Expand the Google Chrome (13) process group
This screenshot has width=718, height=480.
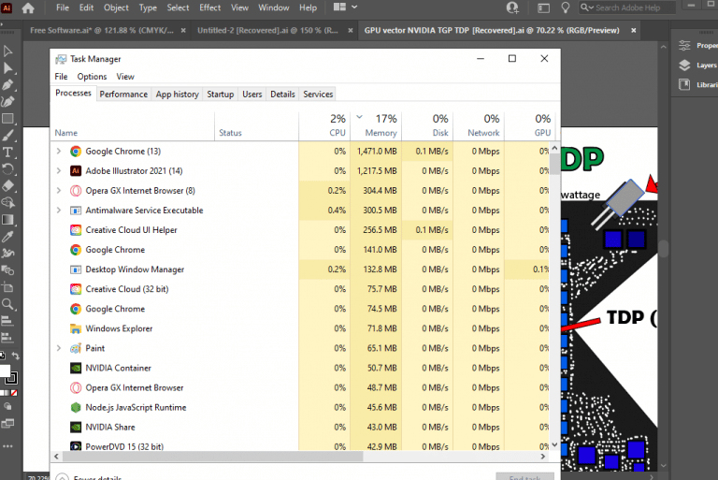(x=59, y=151)
